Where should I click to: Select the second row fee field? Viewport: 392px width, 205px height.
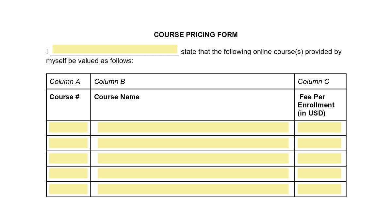click(x=319, y=143)
